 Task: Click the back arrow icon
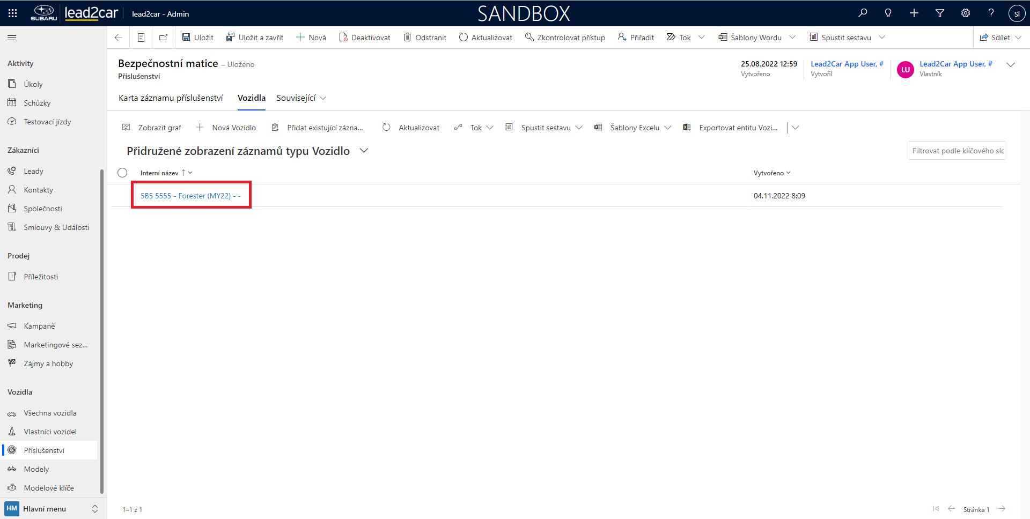pyautogui.click(x=119, y=38)
